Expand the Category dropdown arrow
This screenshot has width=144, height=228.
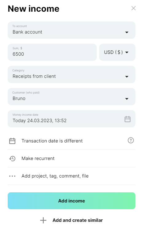click(127, 77)
